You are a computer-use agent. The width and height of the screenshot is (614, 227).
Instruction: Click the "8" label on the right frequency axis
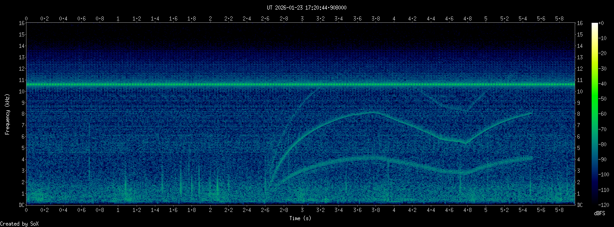click(579, 114)
